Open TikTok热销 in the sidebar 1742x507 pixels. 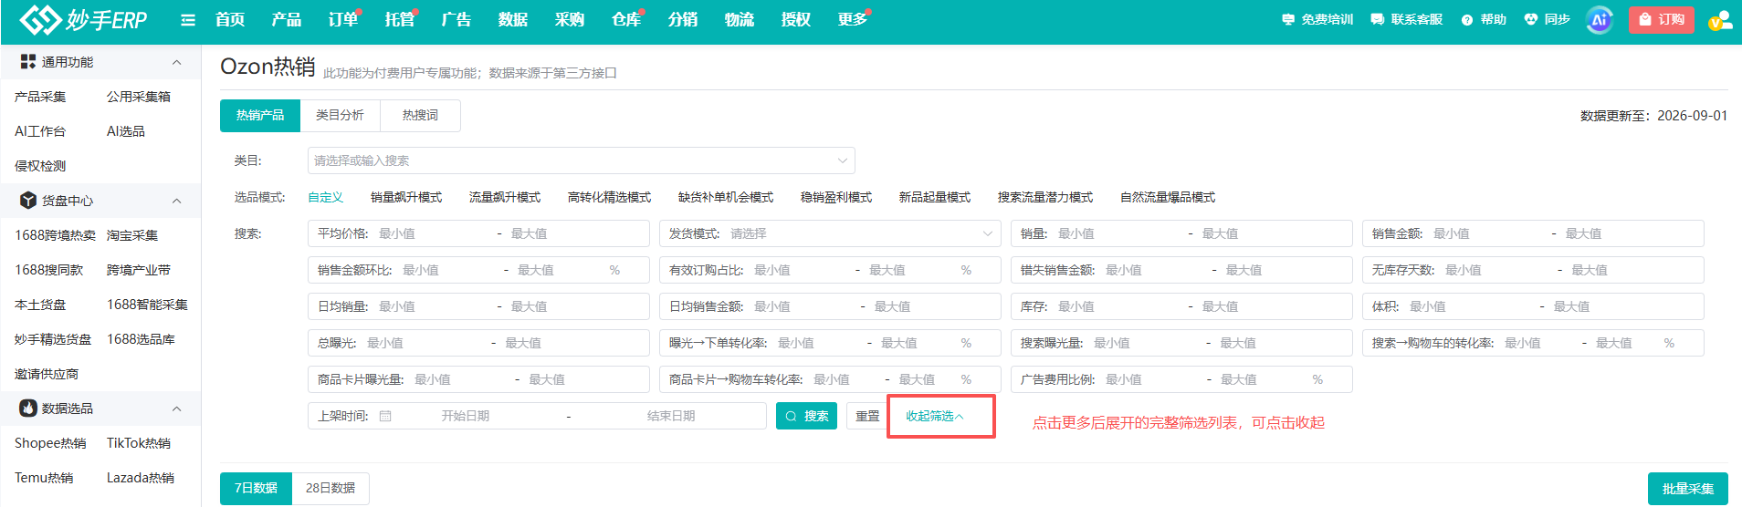tap(139, 443)
